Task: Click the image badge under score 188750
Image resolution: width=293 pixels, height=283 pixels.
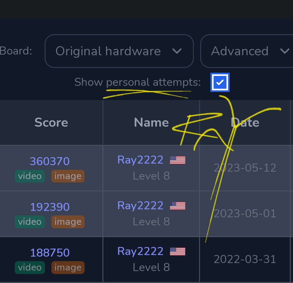Action: coord(68,268)
